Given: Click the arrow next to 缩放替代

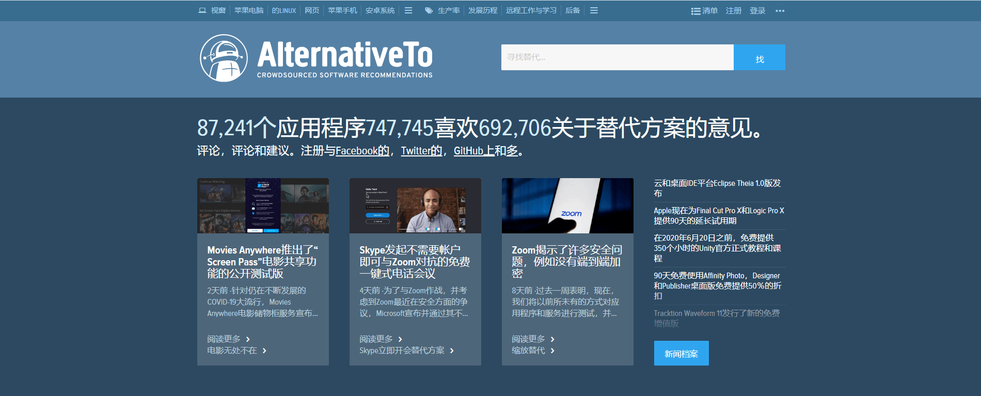Looking at the screenshot, I should [x=552, y=351].
